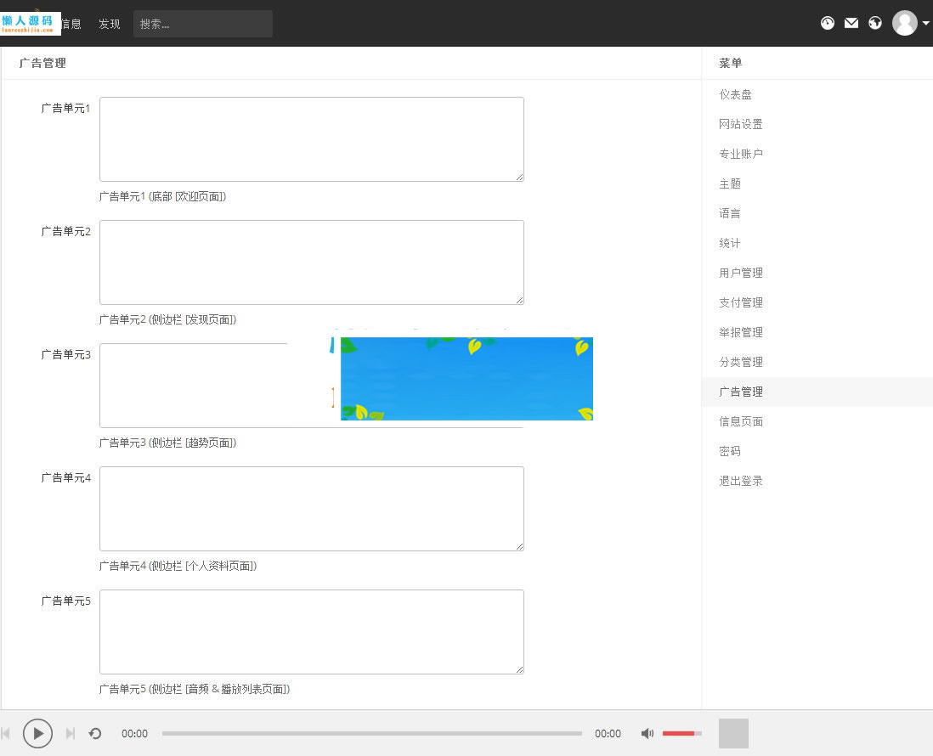
Task: Click the globe notifications icon
Action: tap(875, 23)
